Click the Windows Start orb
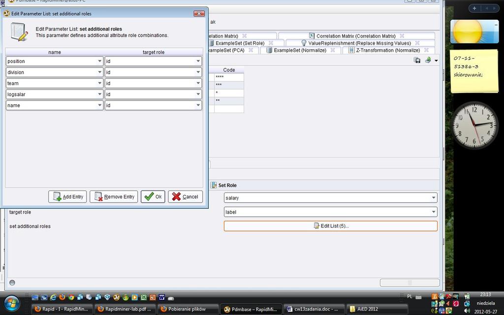This screenshot has width=504, height=315. tap(11, 303)
